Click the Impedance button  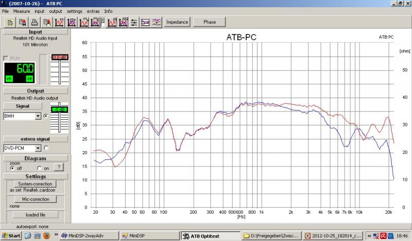(177, 22)
